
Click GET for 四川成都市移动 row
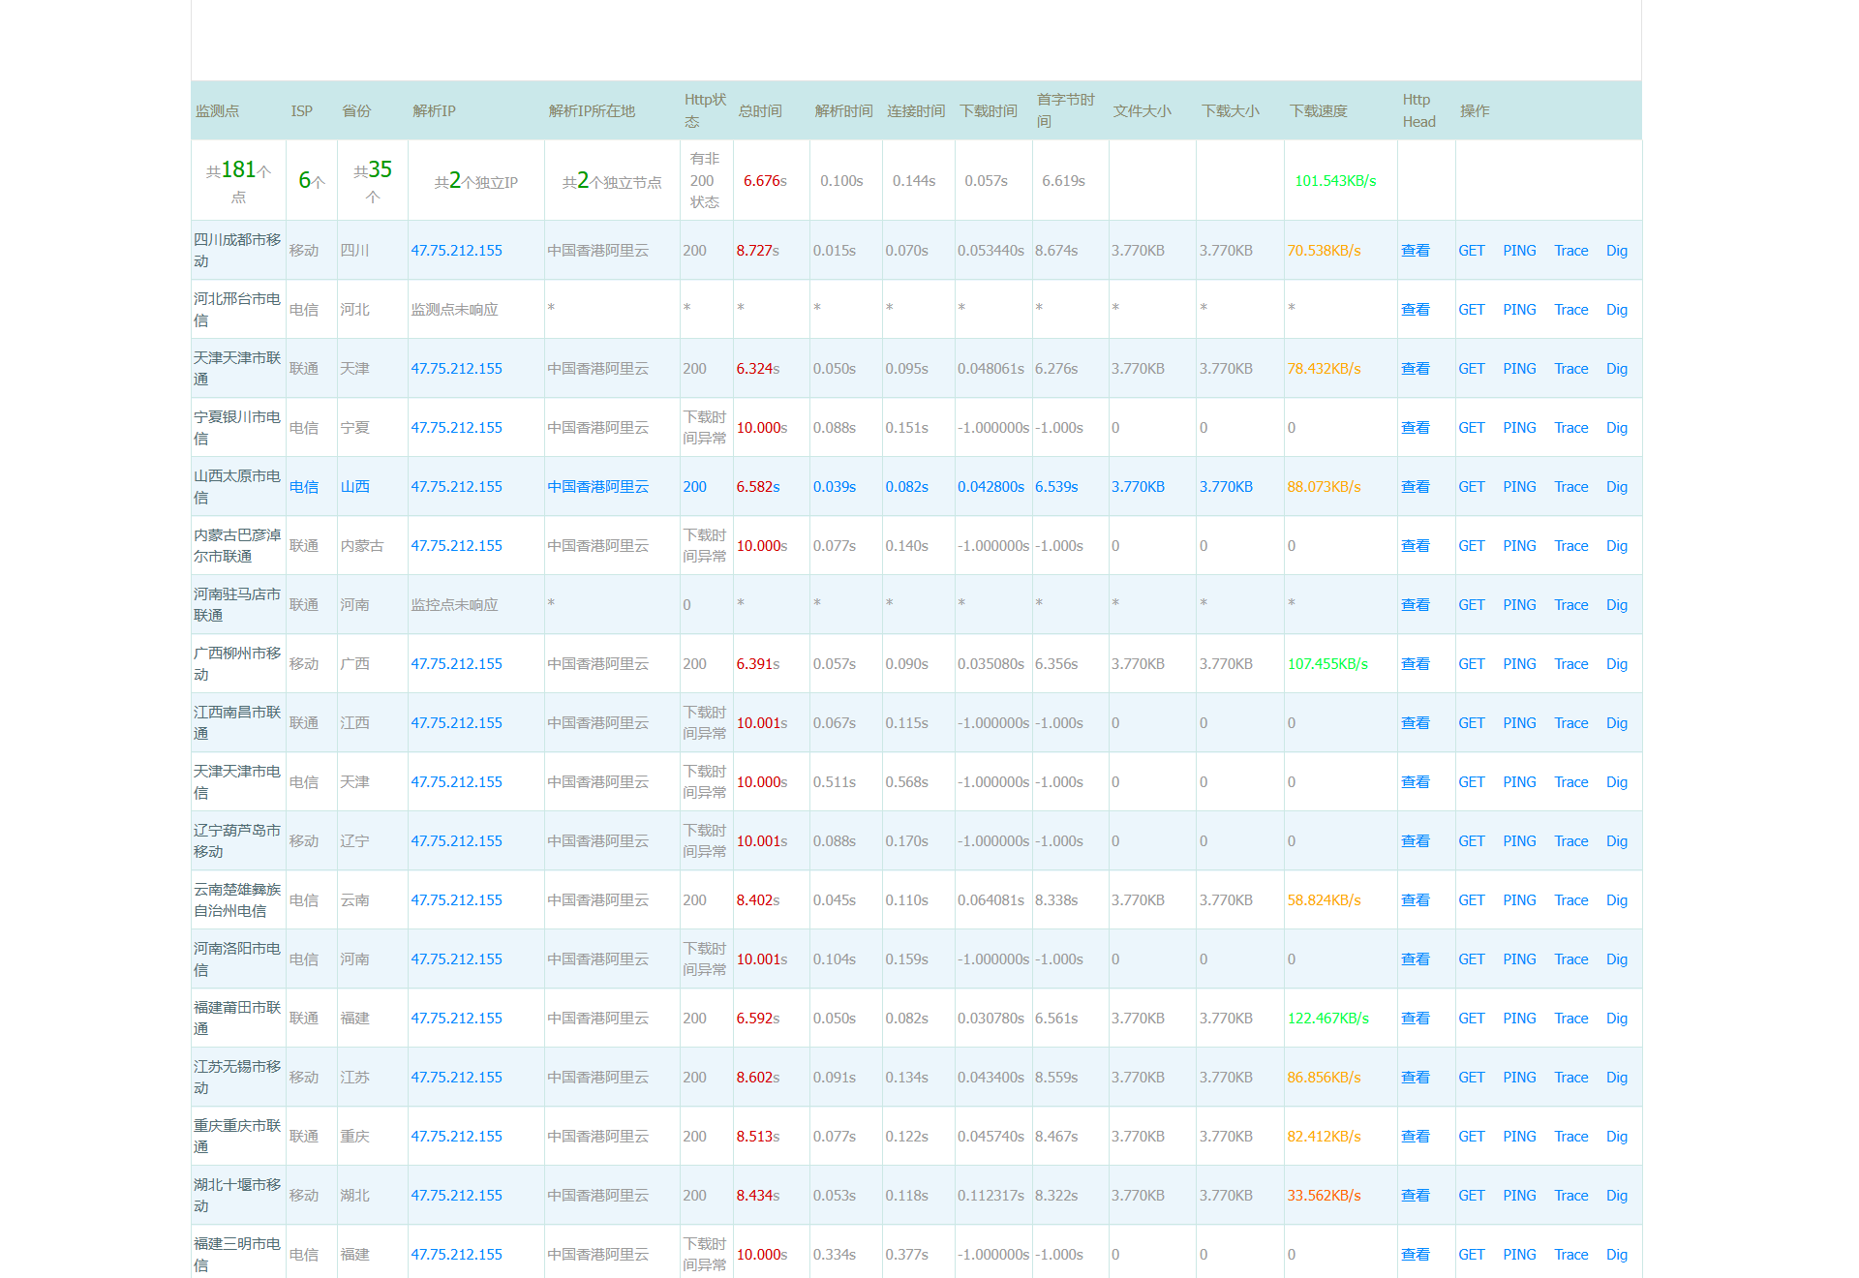[x=1471, y=251]
